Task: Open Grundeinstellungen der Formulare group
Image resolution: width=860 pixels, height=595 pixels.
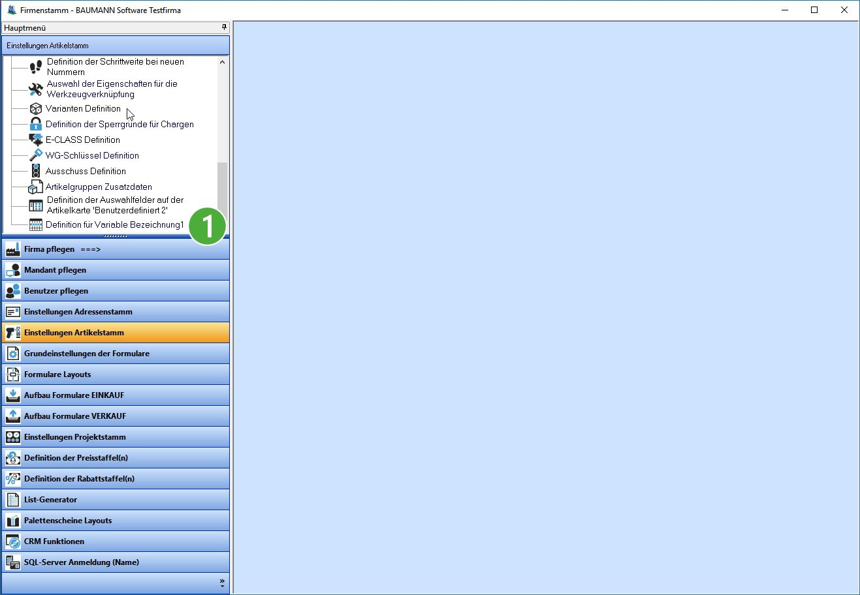Action: [x=116, y=354]
